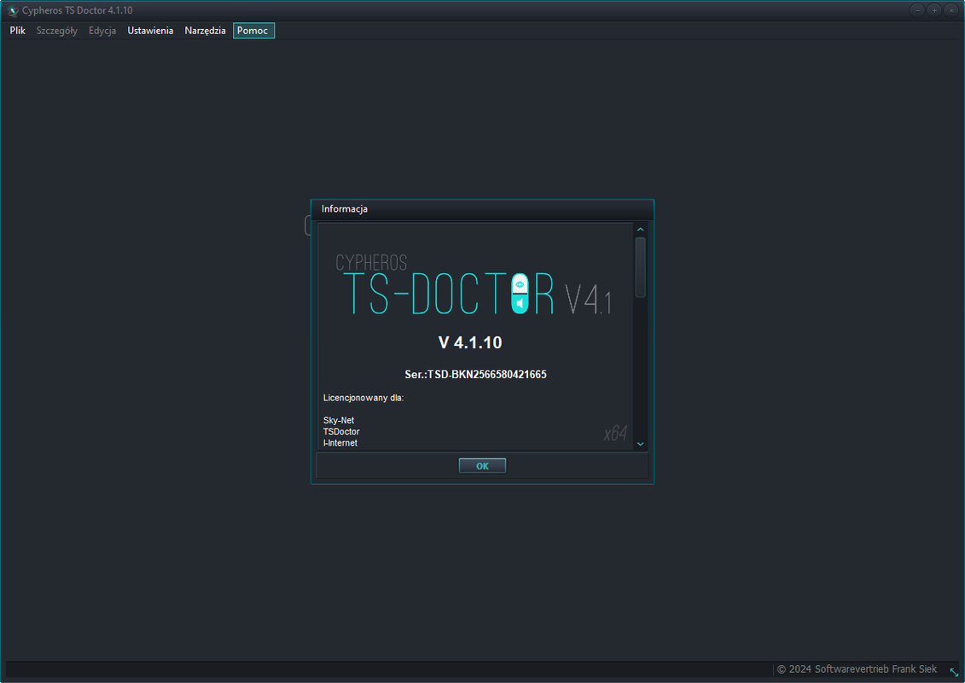
Task: Open the Ustawienia menu
Action: pyautogui.click(x=150, y=31)
